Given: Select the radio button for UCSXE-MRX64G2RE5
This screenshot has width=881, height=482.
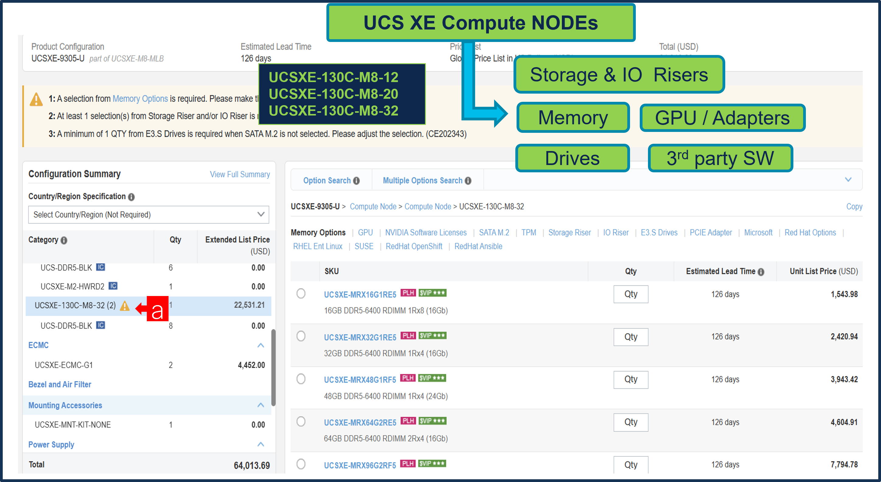Looking at the screenshot, I should pos(301,421).
